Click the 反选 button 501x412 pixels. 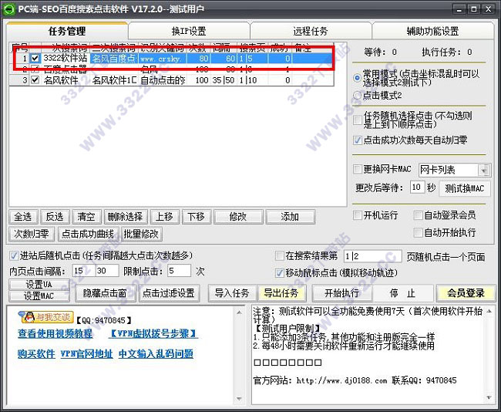[x=54, y=217]
